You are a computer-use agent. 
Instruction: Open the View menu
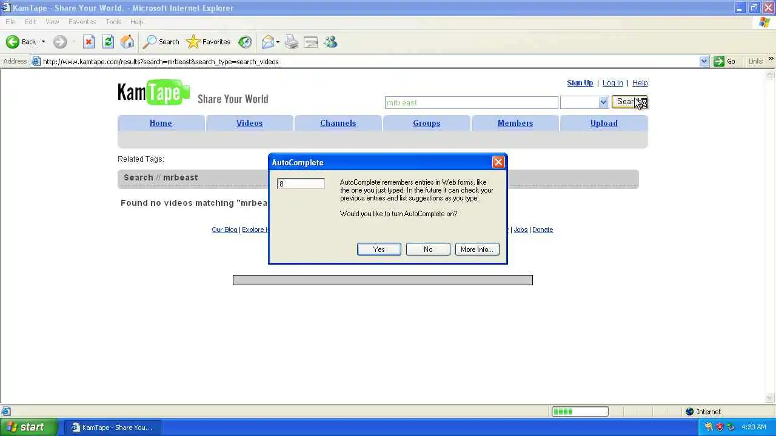[52, 22]
